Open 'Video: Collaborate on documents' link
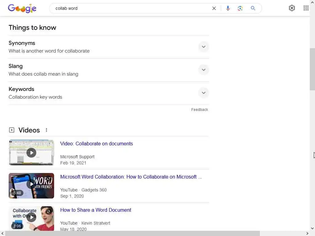 pyautogui.click(x=96, y=144)
